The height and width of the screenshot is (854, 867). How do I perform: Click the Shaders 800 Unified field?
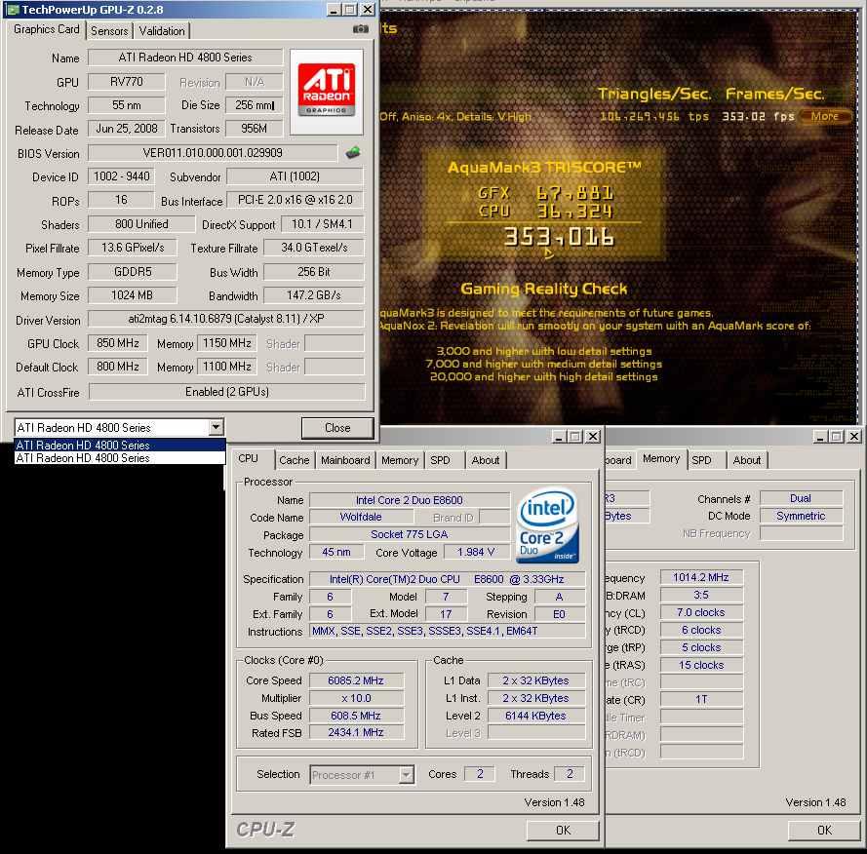point(141,224)
